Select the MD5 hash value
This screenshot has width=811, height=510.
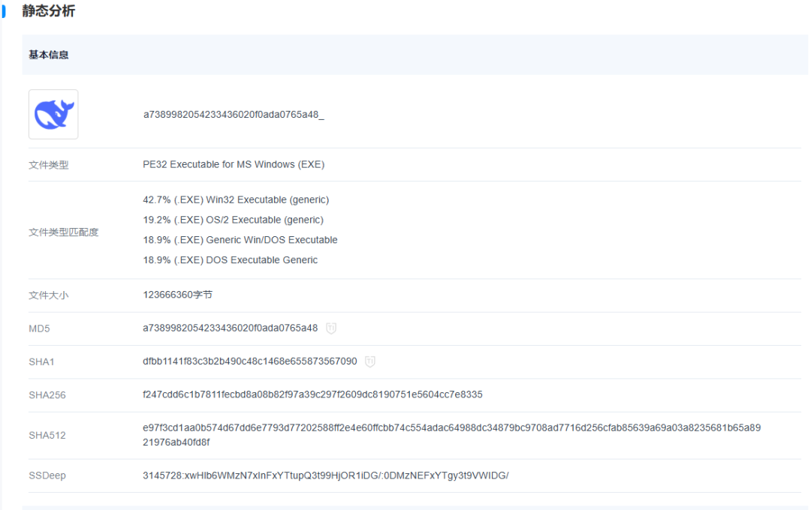(231, 328)
